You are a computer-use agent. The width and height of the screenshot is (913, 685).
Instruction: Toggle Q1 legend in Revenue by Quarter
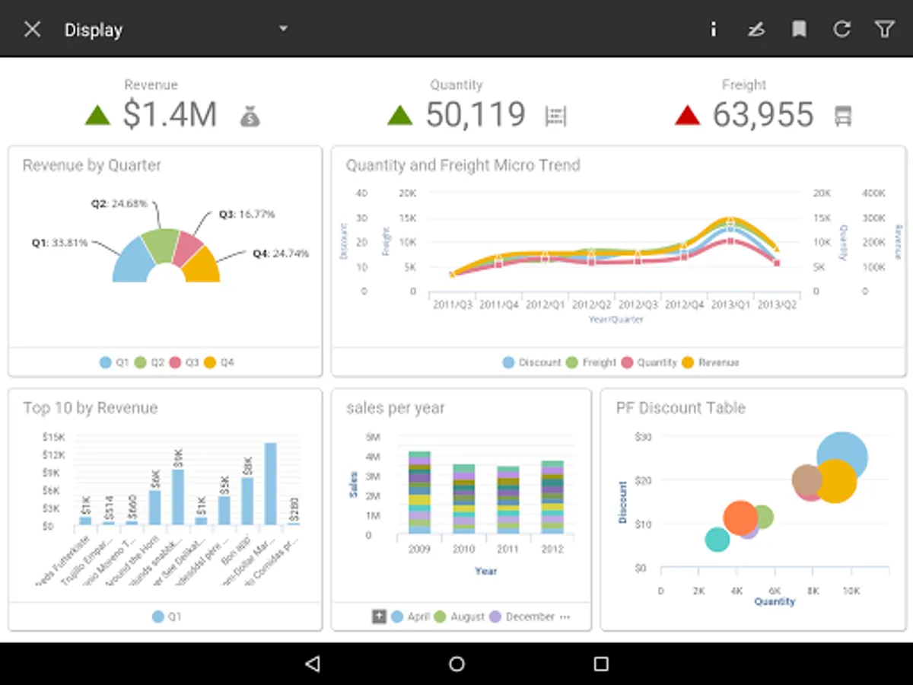click(x=115, y=363)
